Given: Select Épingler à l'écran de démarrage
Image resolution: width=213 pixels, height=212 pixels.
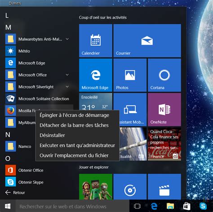Looking at the screenshot, I should [x=77, y=115].
